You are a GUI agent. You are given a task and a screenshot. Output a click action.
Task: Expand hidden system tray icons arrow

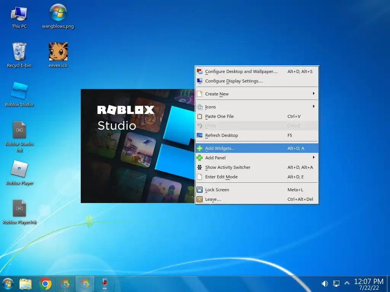(x=347, y=283)
